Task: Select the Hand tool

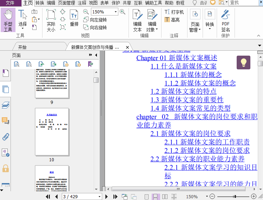Action: point(8,20)
